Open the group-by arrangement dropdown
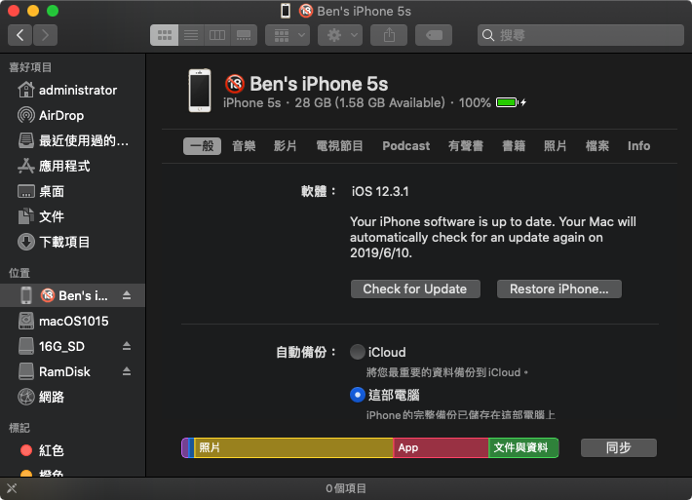 point(288,35)
